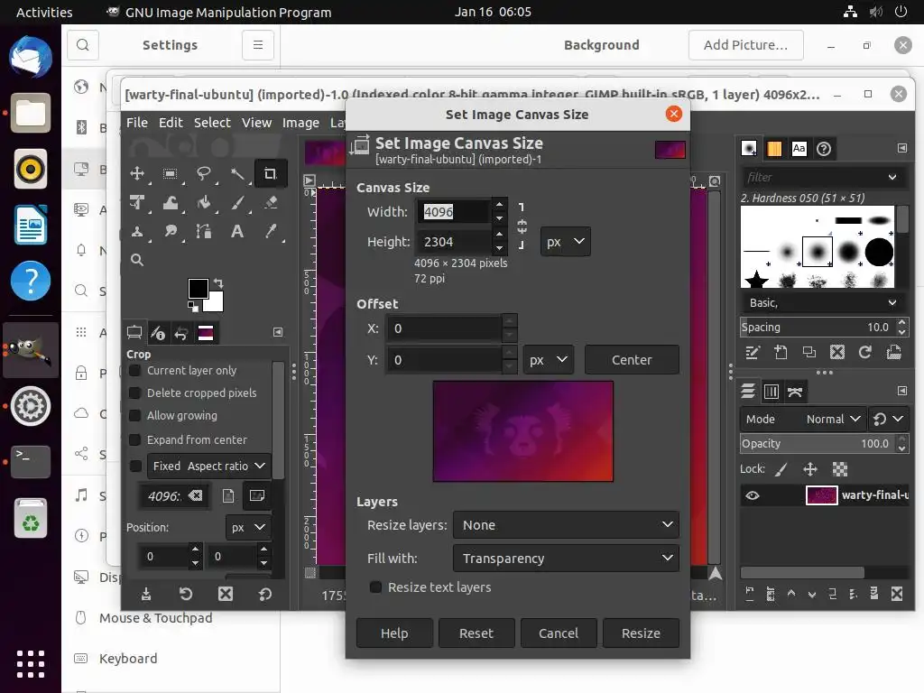
Task: Select the Fuzzy Select wand tool
Action: (x=237, y=174)
